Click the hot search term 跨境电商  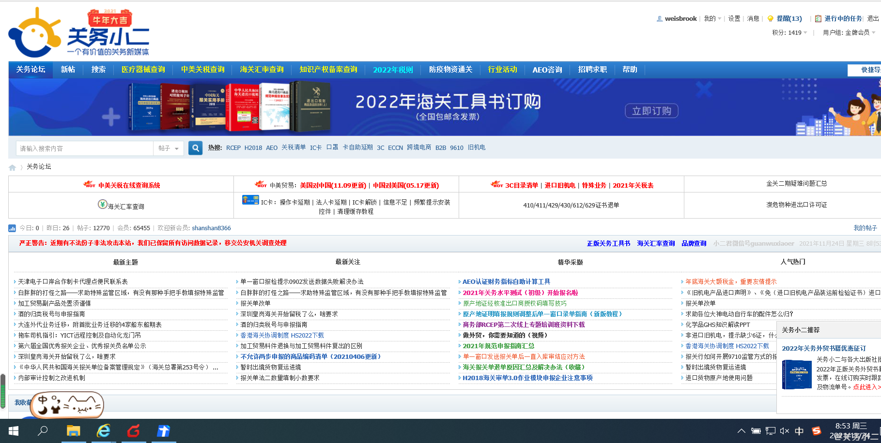(419, 148)
